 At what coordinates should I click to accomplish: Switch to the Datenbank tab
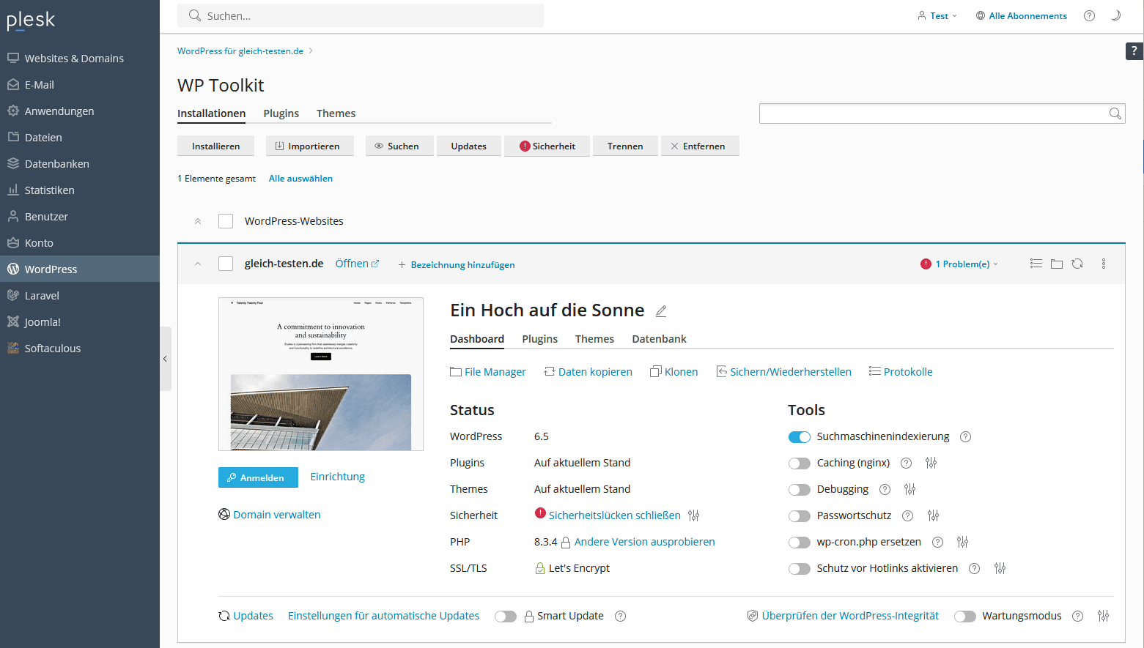point(659,339)
